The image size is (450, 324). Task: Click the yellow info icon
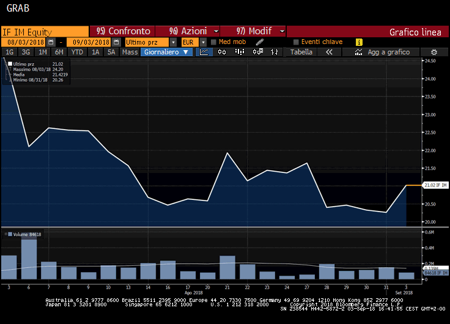[359, 42]
